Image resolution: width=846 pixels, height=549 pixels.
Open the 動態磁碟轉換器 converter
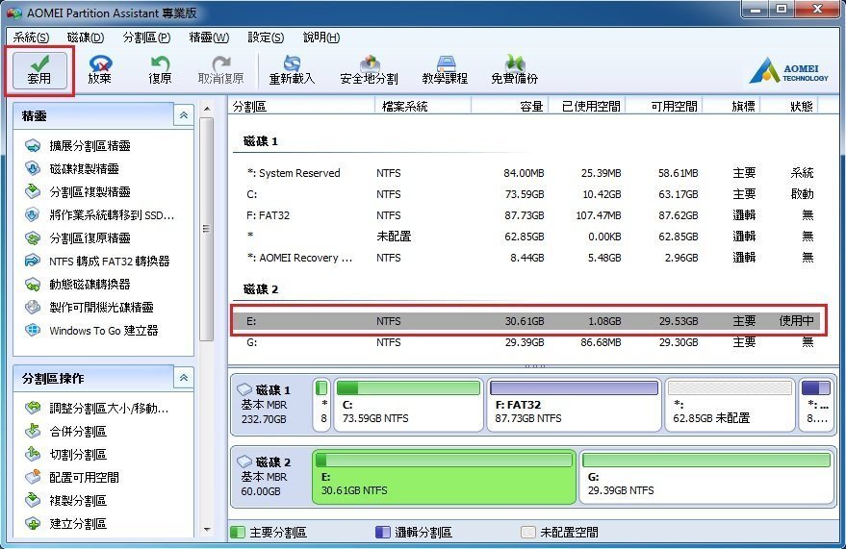click(x=78, y=284)
